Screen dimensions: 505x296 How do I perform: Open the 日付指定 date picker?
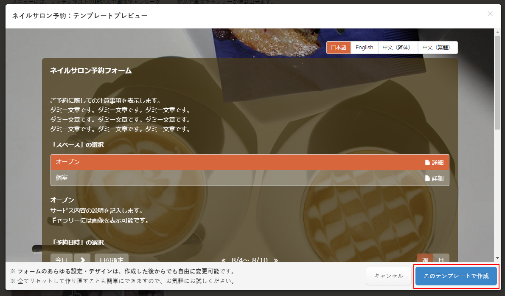point(111,259)
